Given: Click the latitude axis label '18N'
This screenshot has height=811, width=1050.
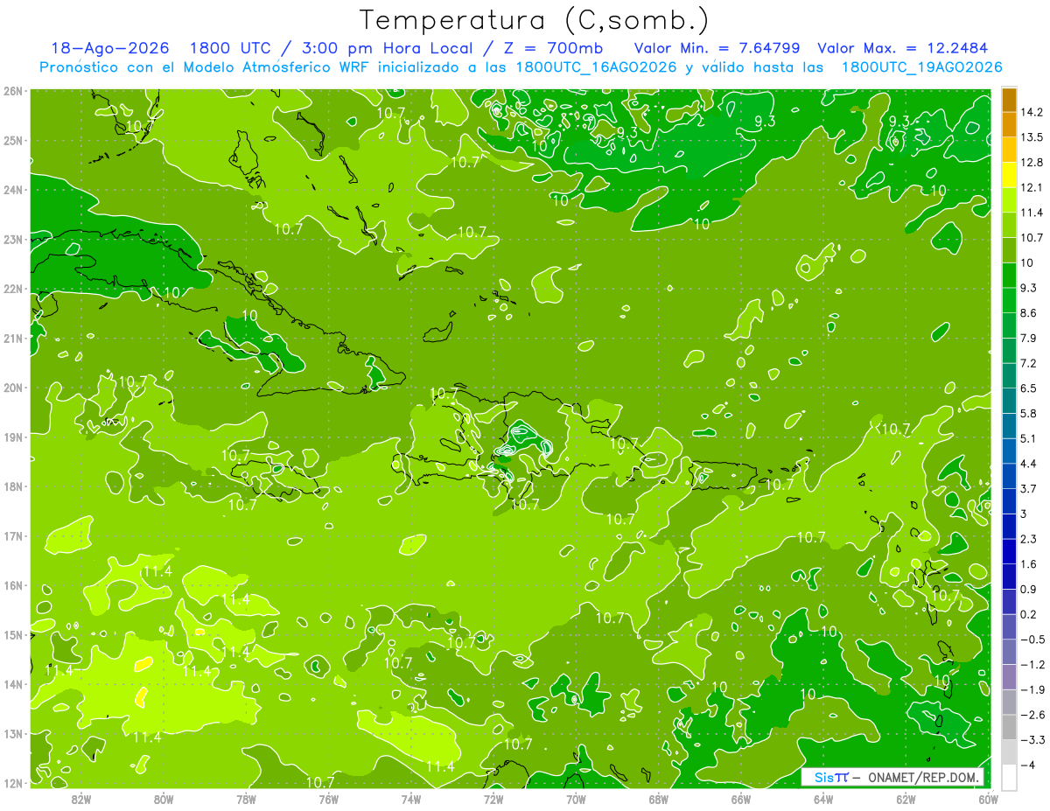Looking at the screenshot, I should 13,486.
